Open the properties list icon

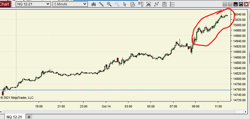point(172,4)
